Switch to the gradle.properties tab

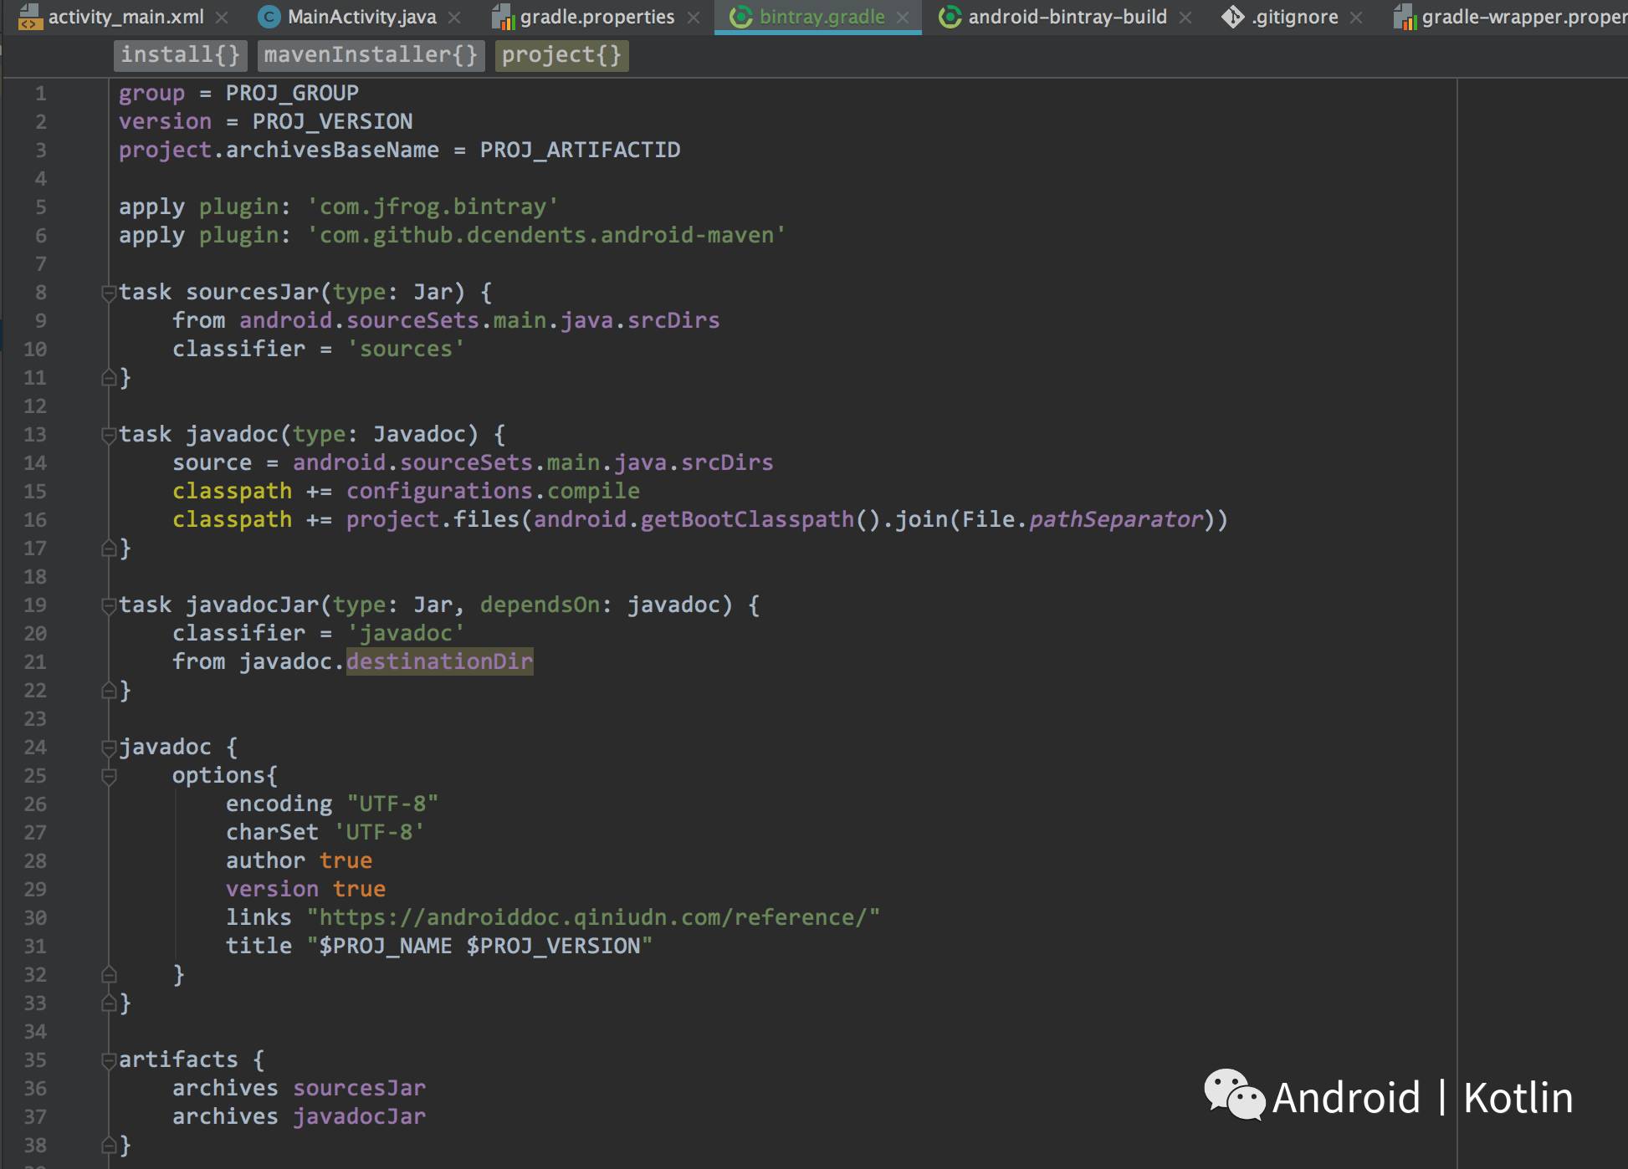point(596,18)
